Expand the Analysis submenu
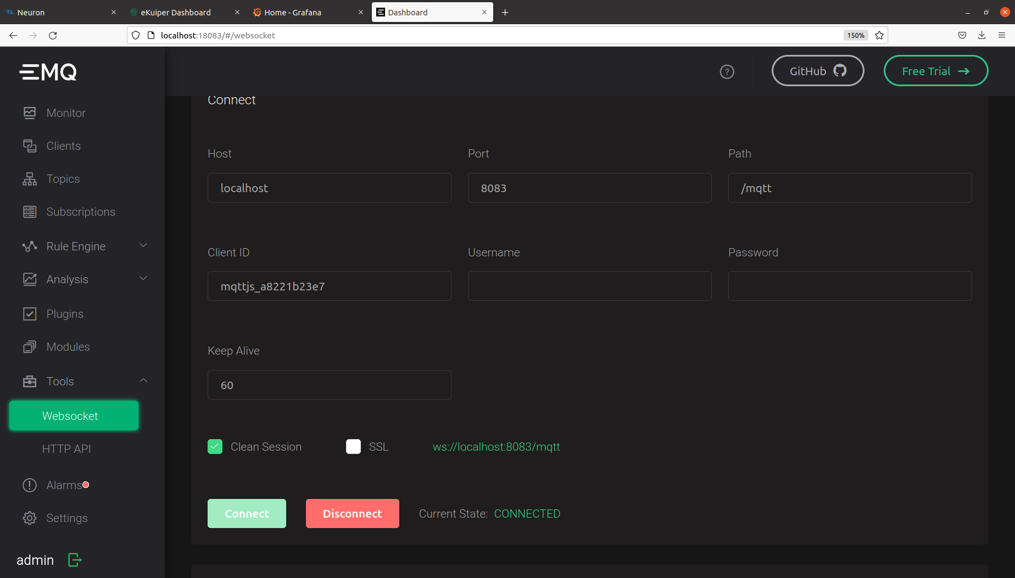This screenshot has width=1015, height=578. pyautogui.click(x=143, y=279)
